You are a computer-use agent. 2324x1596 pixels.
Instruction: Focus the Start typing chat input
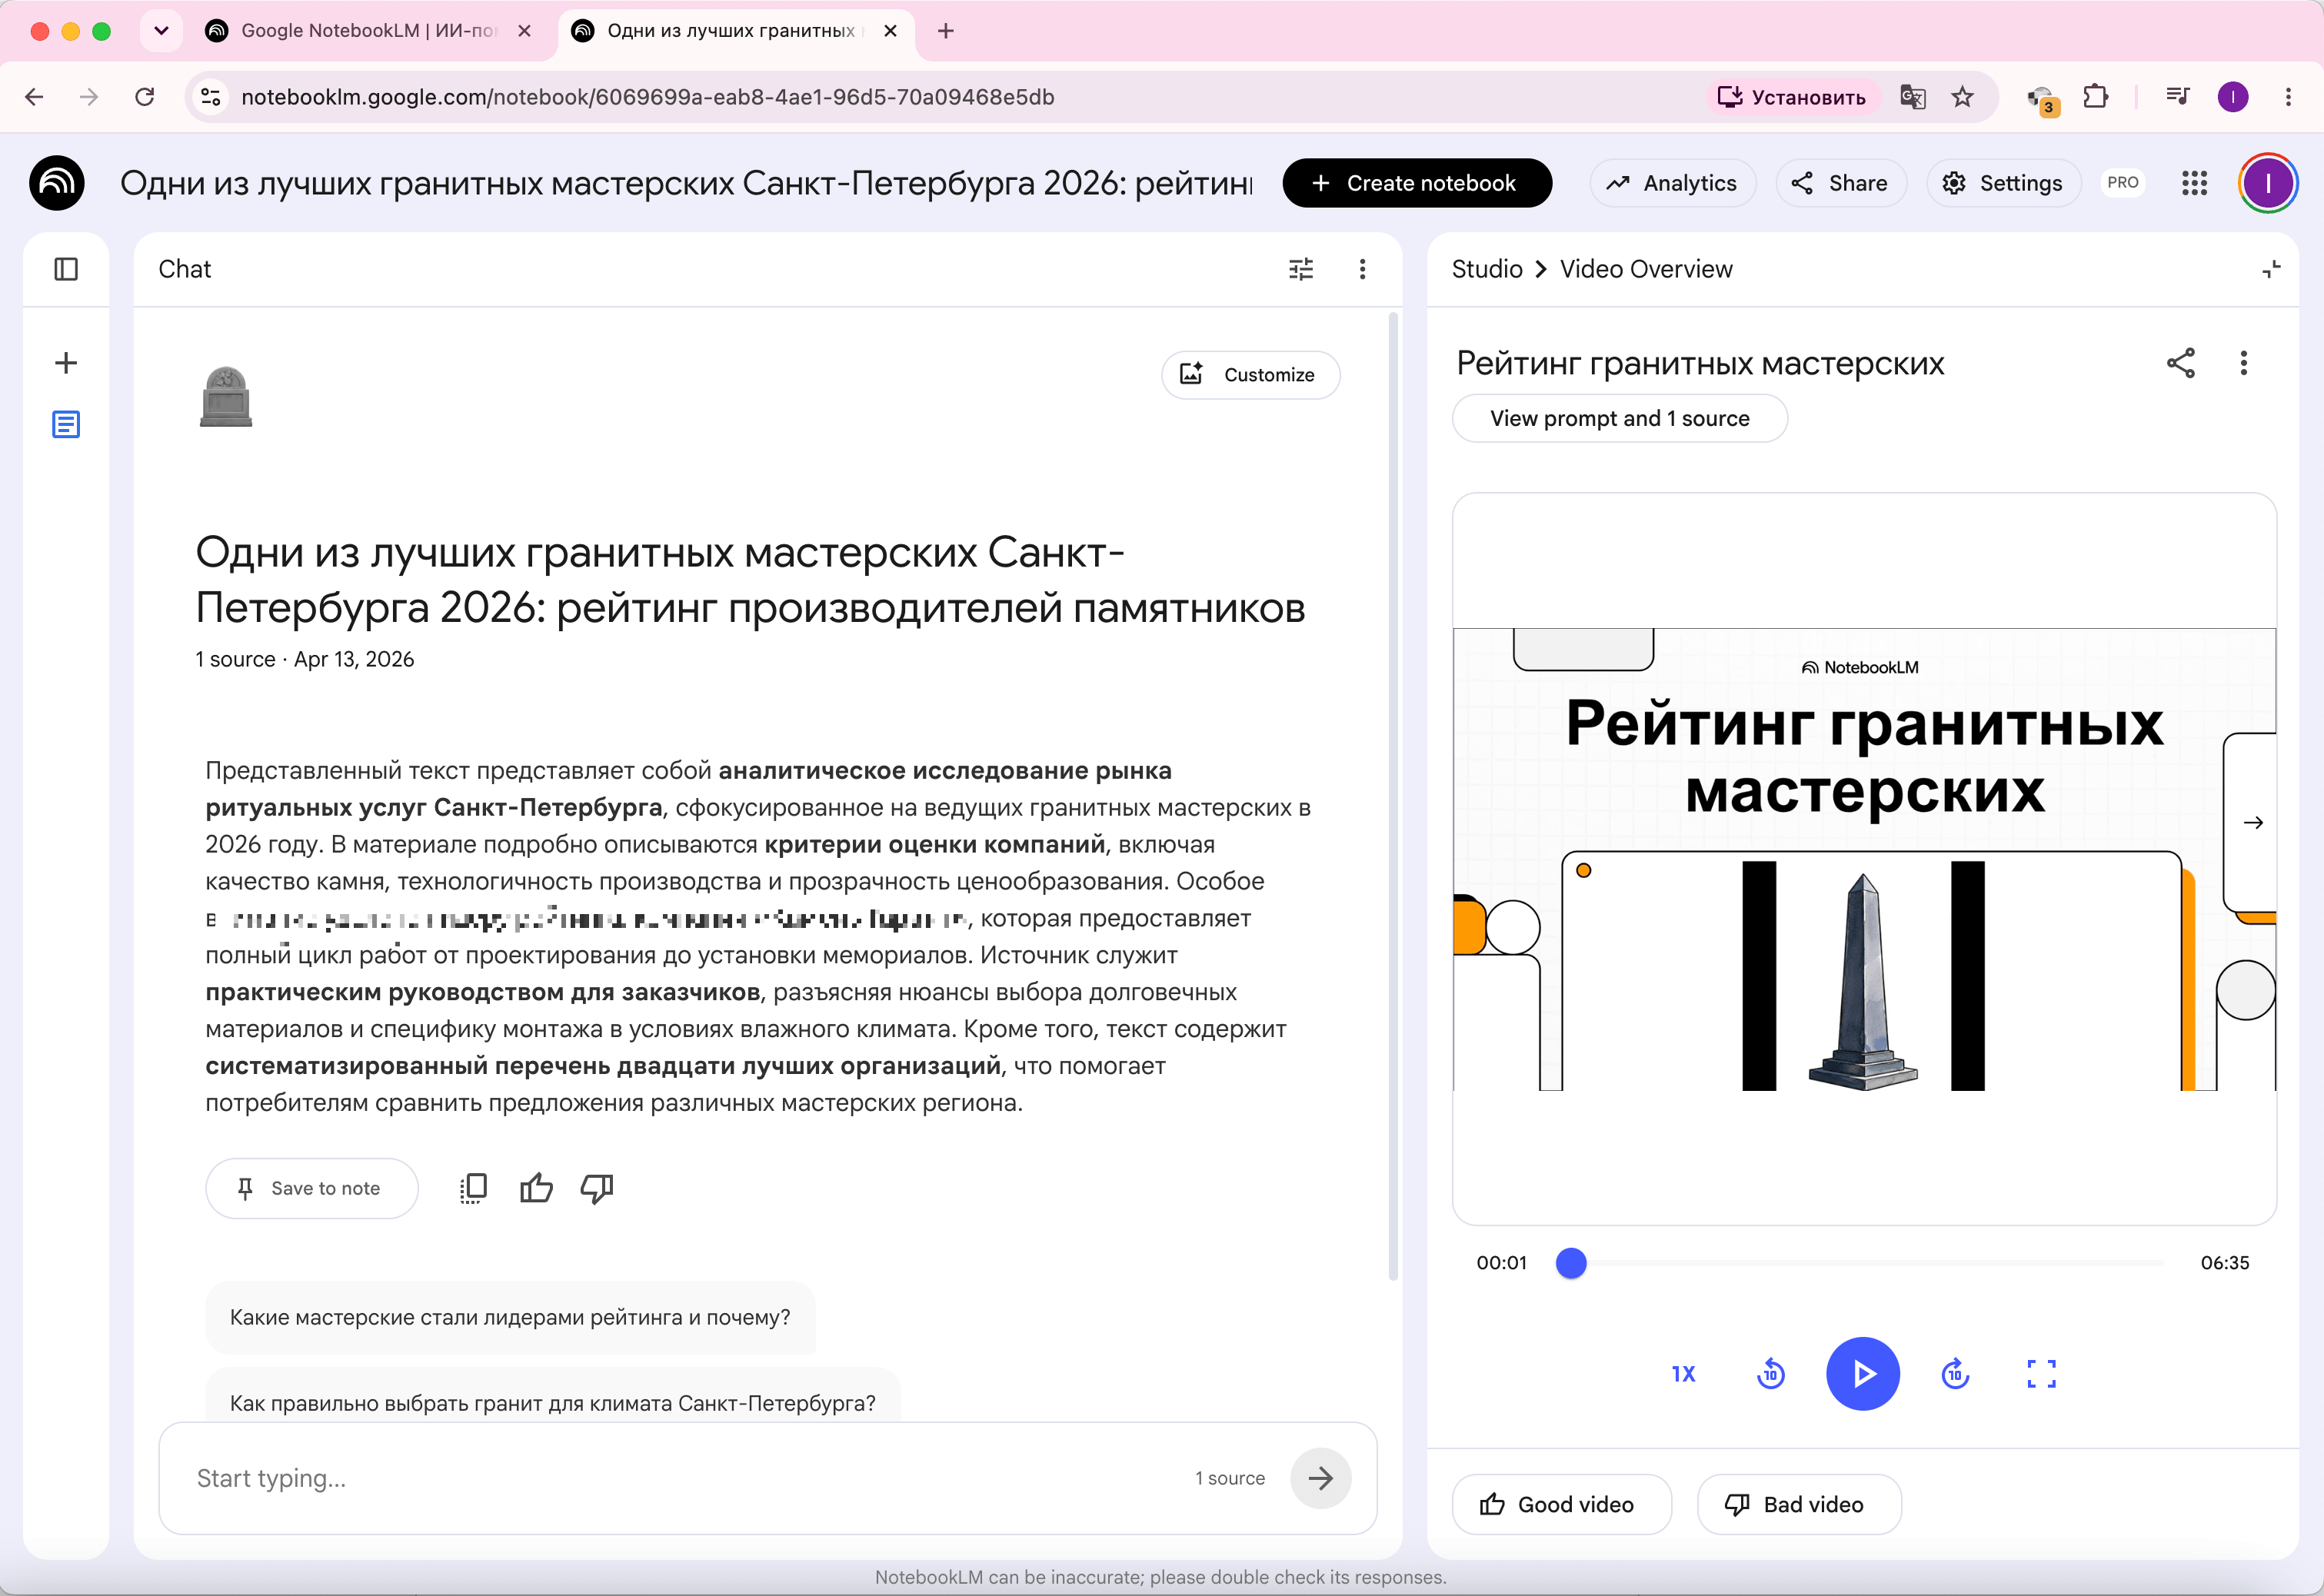coord(681,1478)
